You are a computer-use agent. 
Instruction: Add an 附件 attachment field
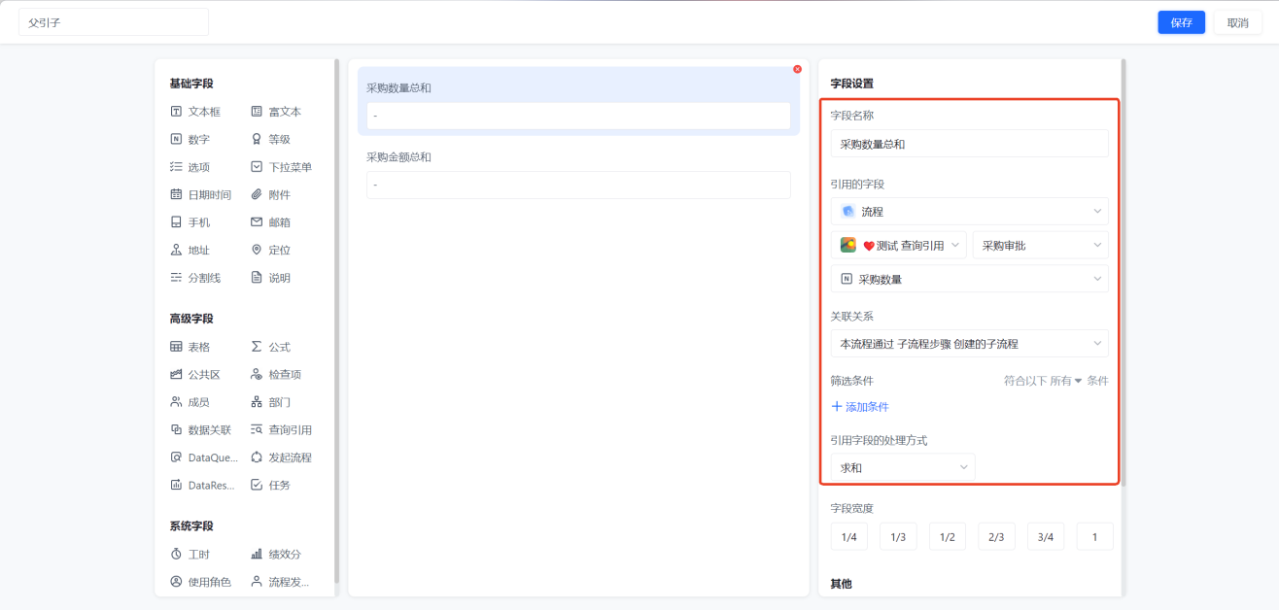point(271,194)
